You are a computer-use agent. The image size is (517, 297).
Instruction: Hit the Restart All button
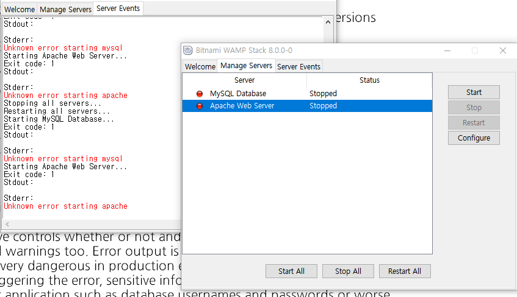pos(404,271)
